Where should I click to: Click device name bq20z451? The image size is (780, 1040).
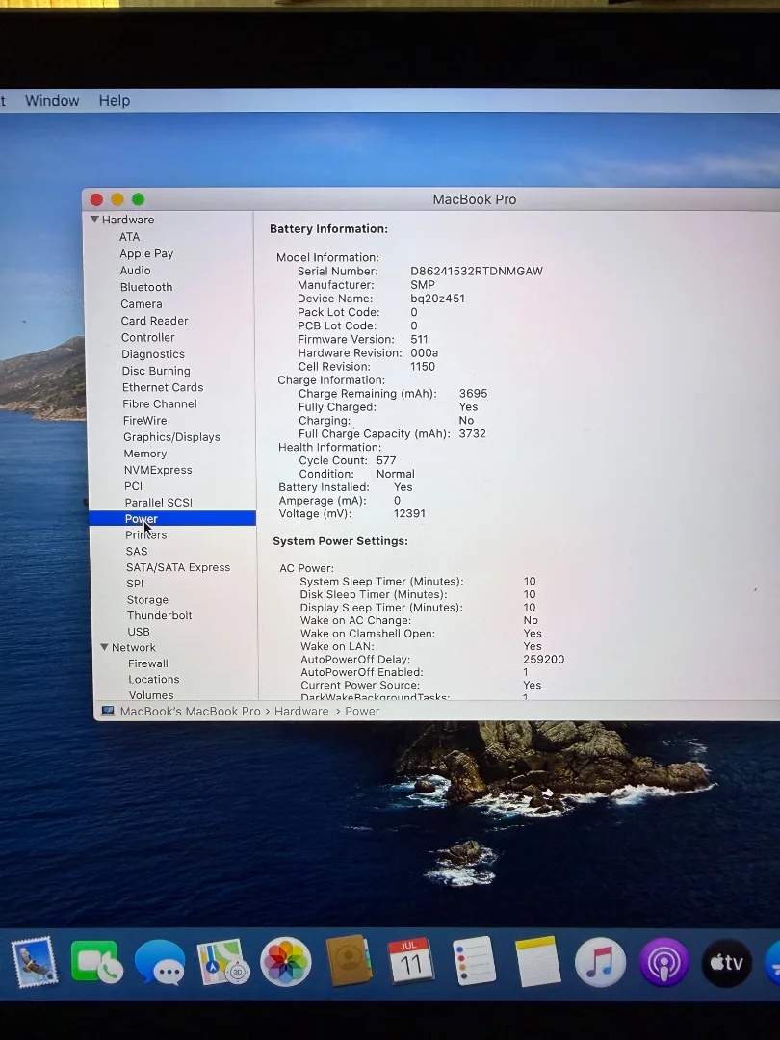pos(437,299)
